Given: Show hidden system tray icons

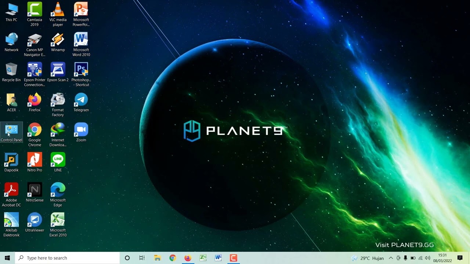Looking at the screenshot, I should (391, 258).
